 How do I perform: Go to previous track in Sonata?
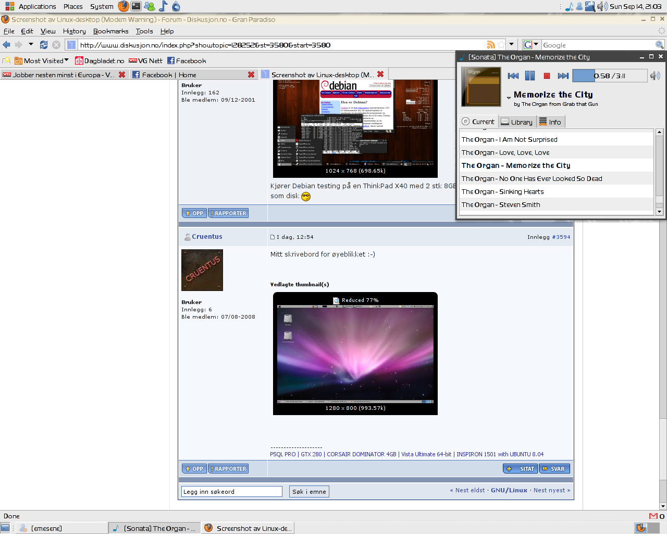[513, 76]
